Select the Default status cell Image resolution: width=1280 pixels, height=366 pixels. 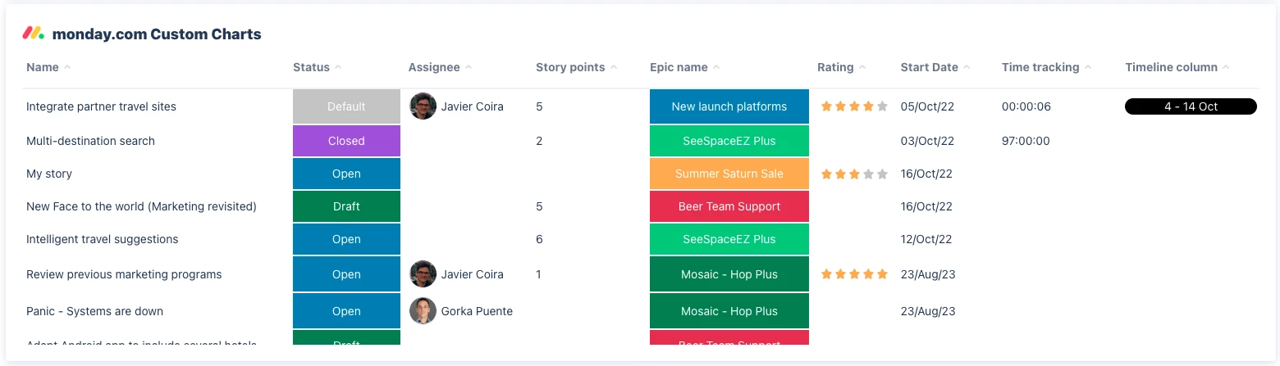point(346,106)
